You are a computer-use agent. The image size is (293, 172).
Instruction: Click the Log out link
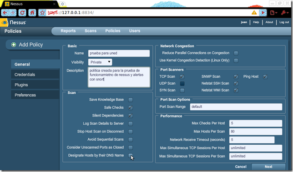(284, 22)
